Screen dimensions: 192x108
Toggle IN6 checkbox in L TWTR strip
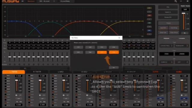point(5,89)
